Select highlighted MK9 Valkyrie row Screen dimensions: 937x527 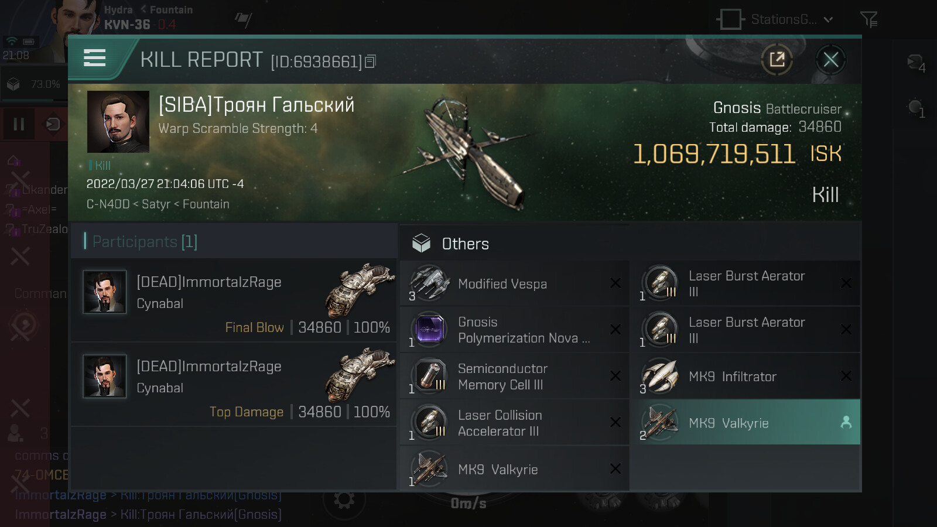pyautogui.click(x=745, y=423)
